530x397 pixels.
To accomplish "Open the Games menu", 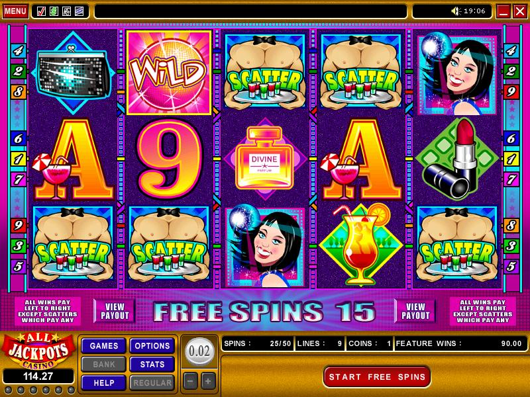I will (104, 345).
